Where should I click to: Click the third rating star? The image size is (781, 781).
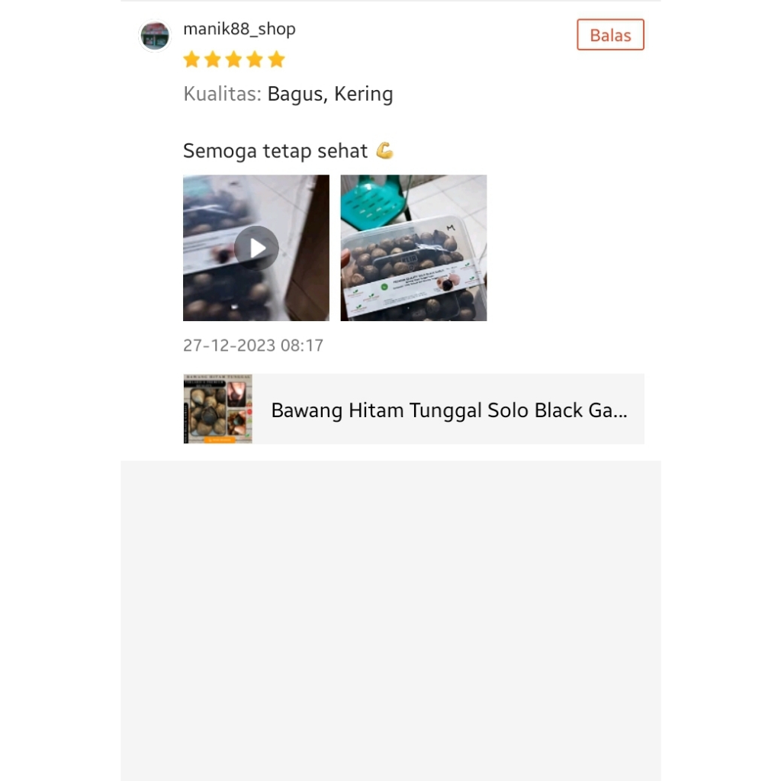tap(233, 59)
